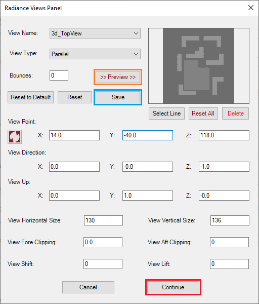Click the Preview button
Screen dimensions: 259x304
[118, 77]
